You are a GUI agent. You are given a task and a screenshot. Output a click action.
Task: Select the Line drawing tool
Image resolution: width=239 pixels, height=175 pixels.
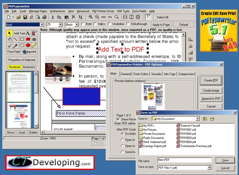16,39
